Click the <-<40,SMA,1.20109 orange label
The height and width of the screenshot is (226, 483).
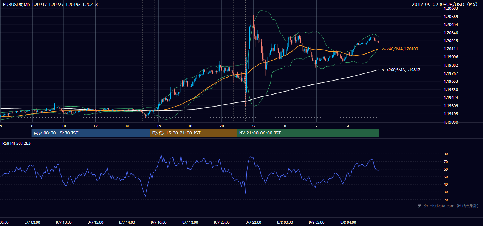(400, 49)
